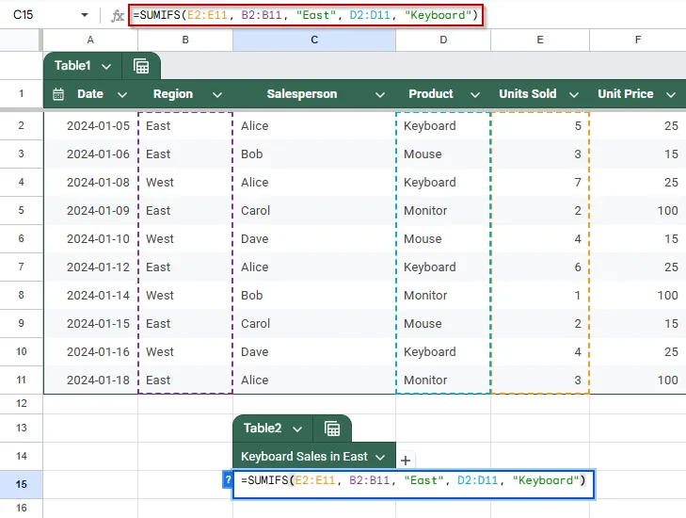Click the Table1 name label

coord(72,66)
